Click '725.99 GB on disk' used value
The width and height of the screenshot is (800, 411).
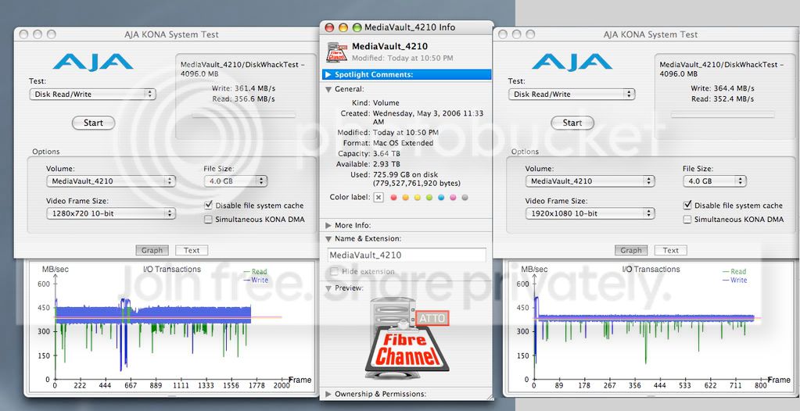coord(406,175)
